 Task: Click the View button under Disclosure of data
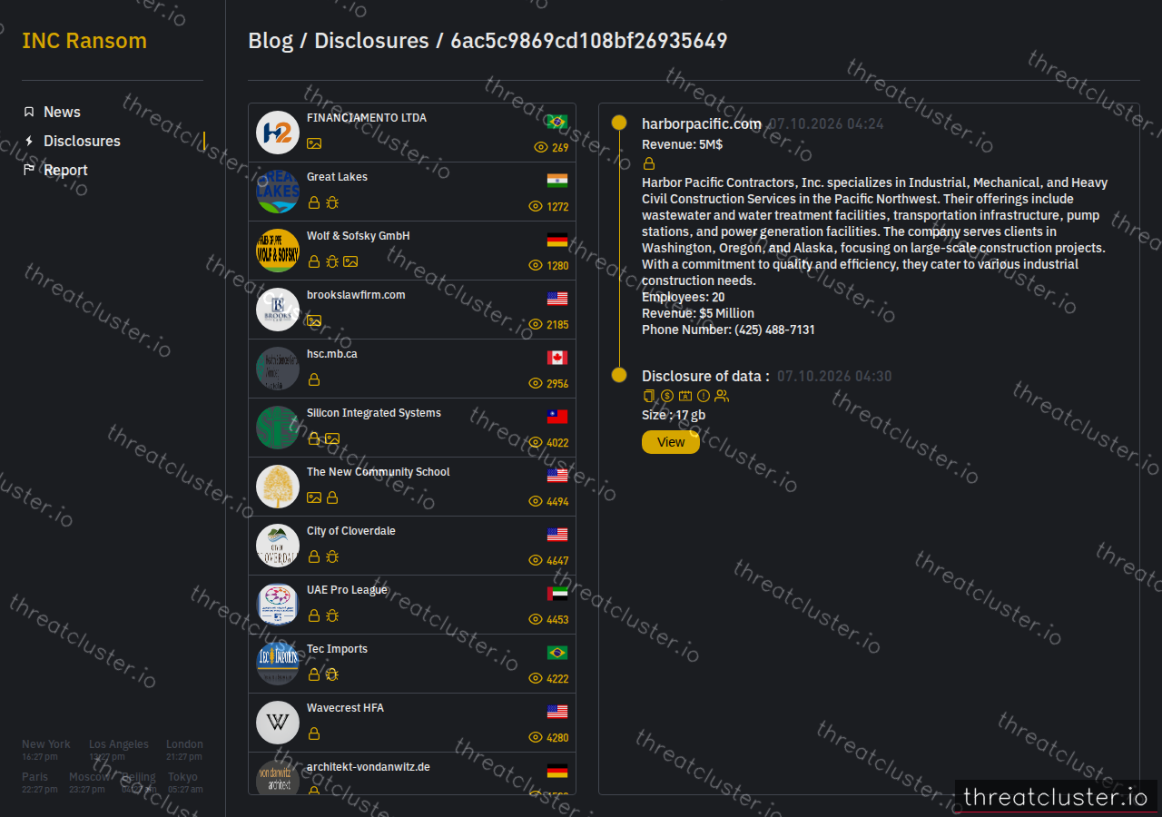click(x=671, y=442)
